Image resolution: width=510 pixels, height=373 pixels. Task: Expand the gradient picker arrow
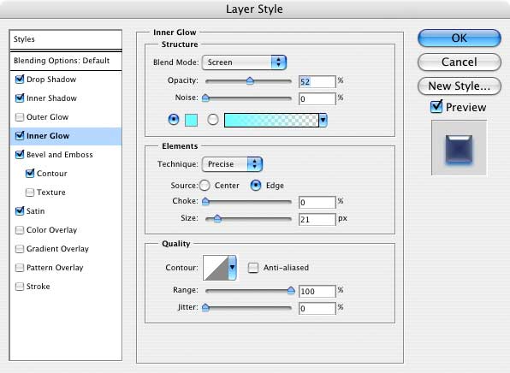(323, 121)
